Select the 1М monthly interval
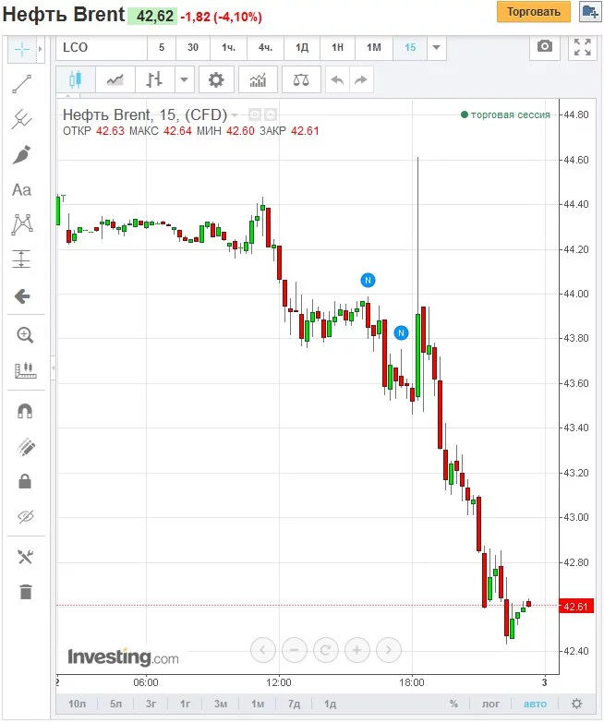604x723 pixels. [x=373, y=48]
